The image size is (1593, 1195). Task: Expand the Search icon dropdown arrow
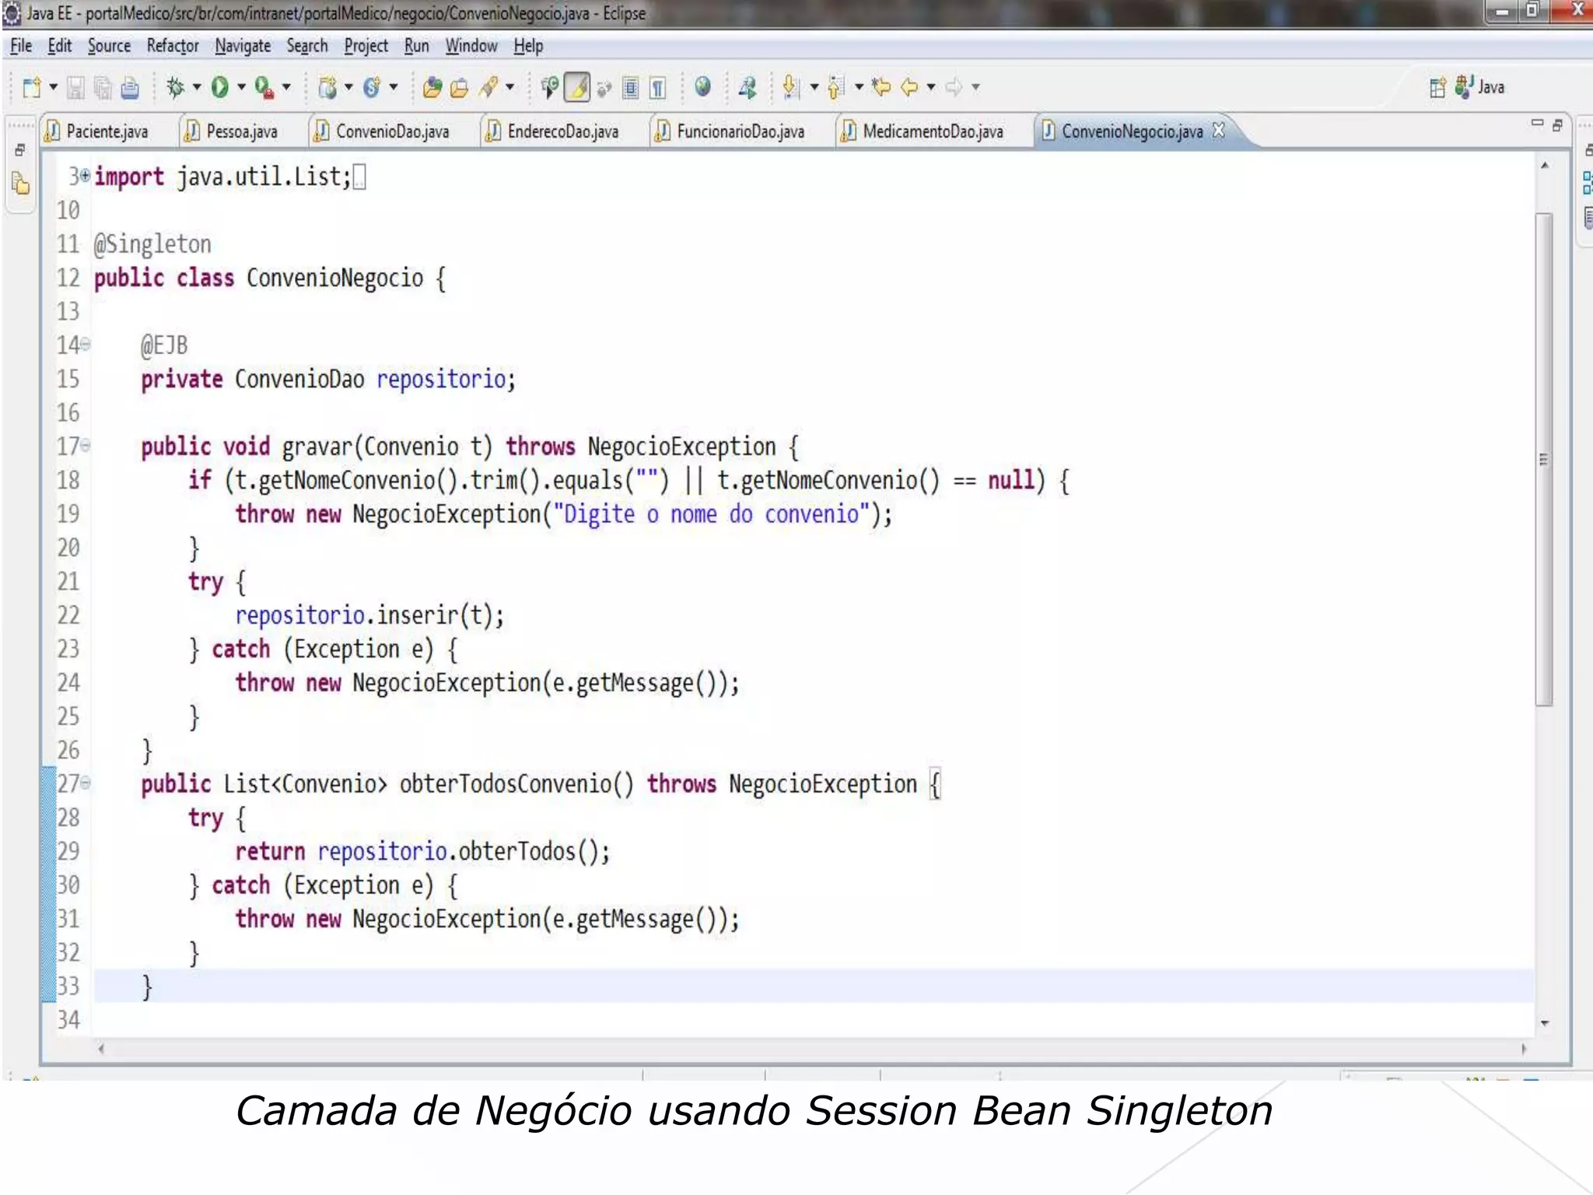coord(510,87)
